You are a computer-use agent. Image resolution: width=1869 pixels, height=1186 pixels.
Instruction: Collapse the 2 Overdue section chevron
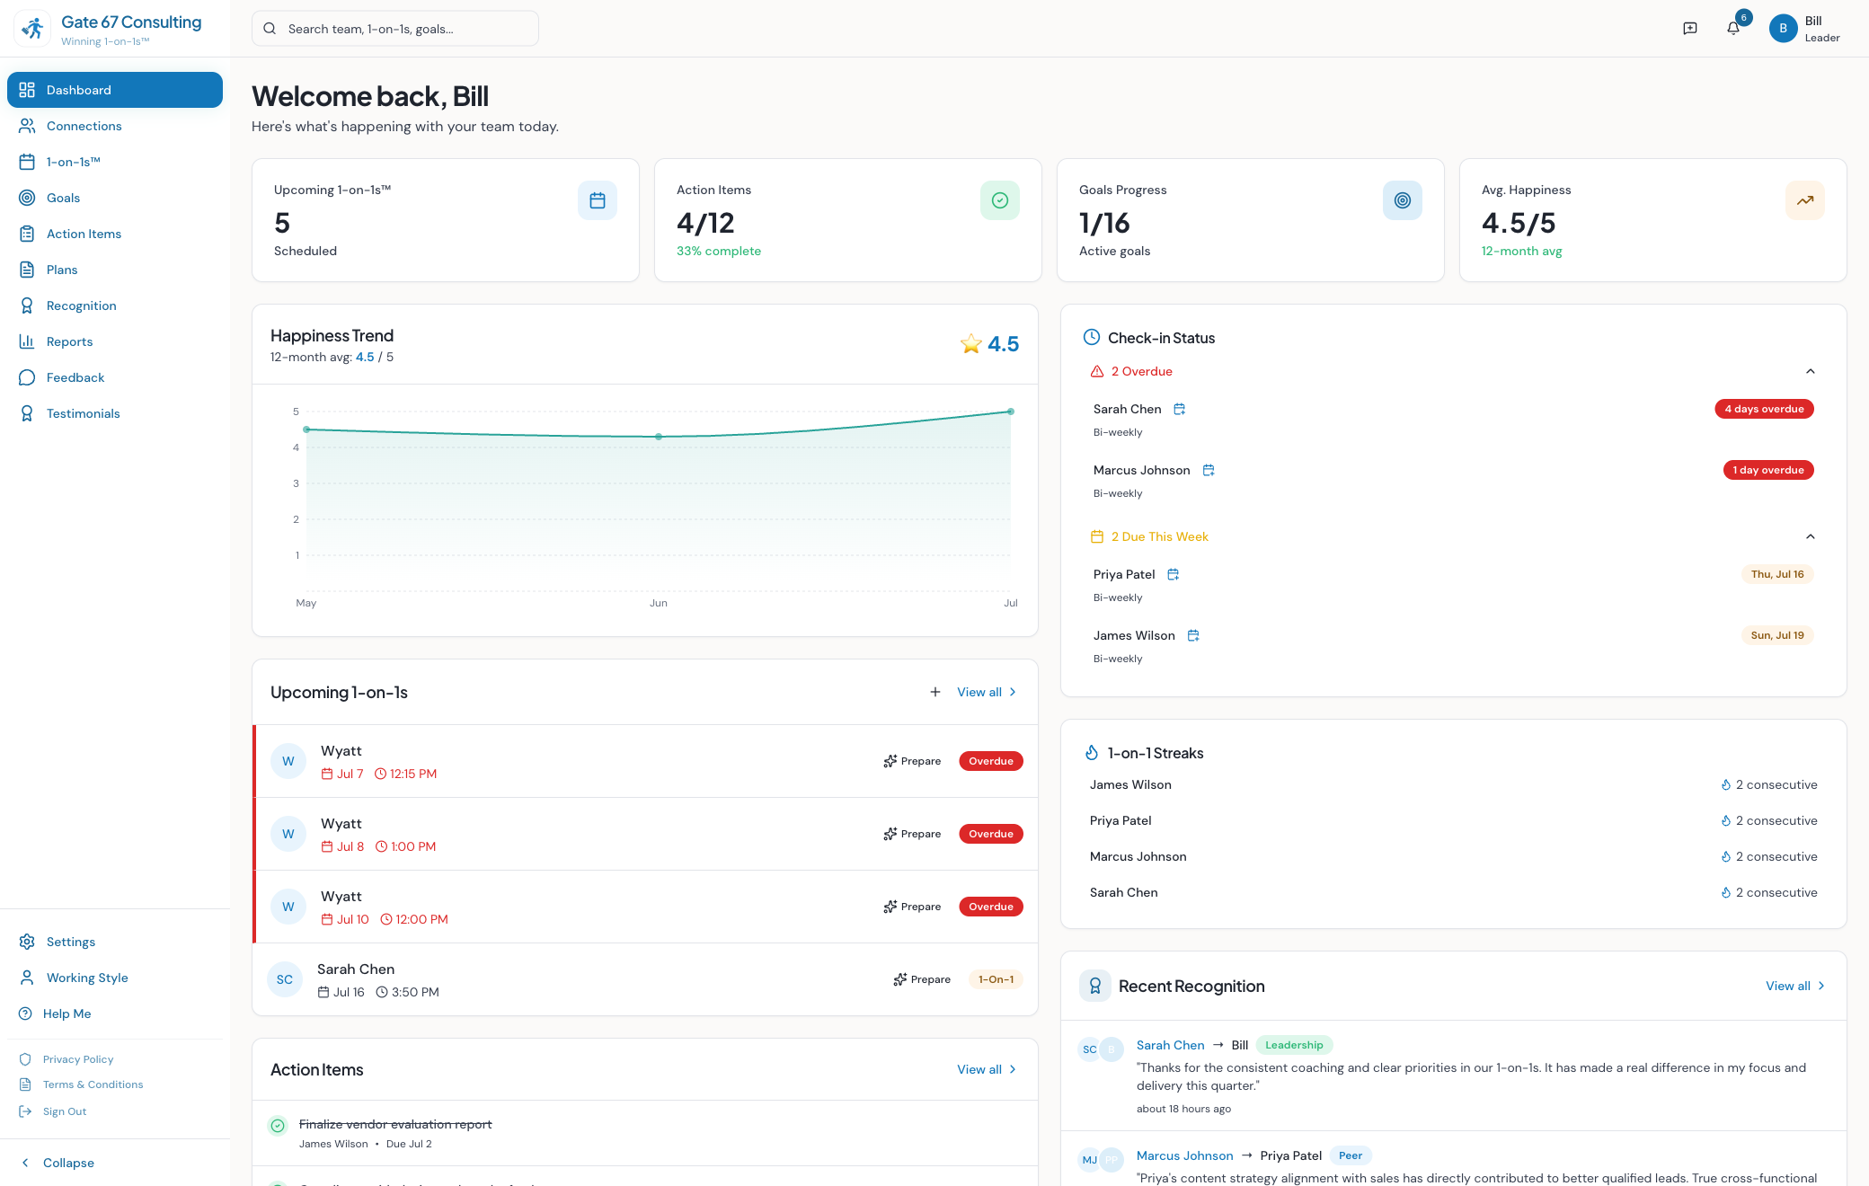click(1811, 371)
